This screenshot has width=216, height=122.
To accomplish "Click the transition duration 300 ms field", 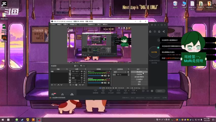I will pyautogui.click(x=122, y=75).
